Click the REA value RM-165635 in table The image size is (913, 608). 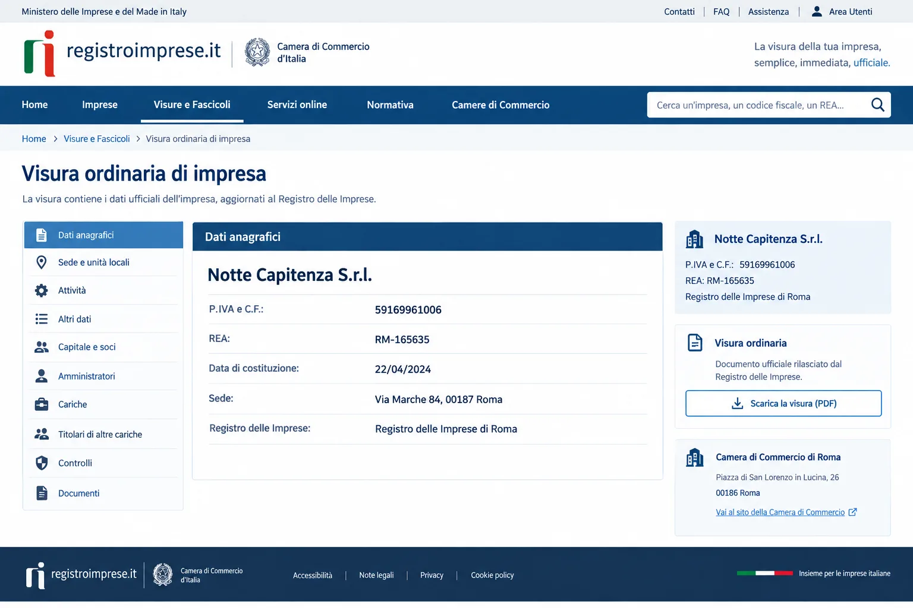(402, 340)
